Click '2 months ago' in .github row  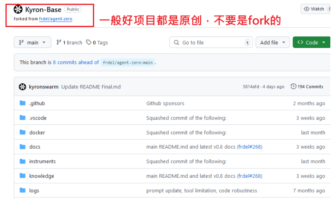click(309, 103)
